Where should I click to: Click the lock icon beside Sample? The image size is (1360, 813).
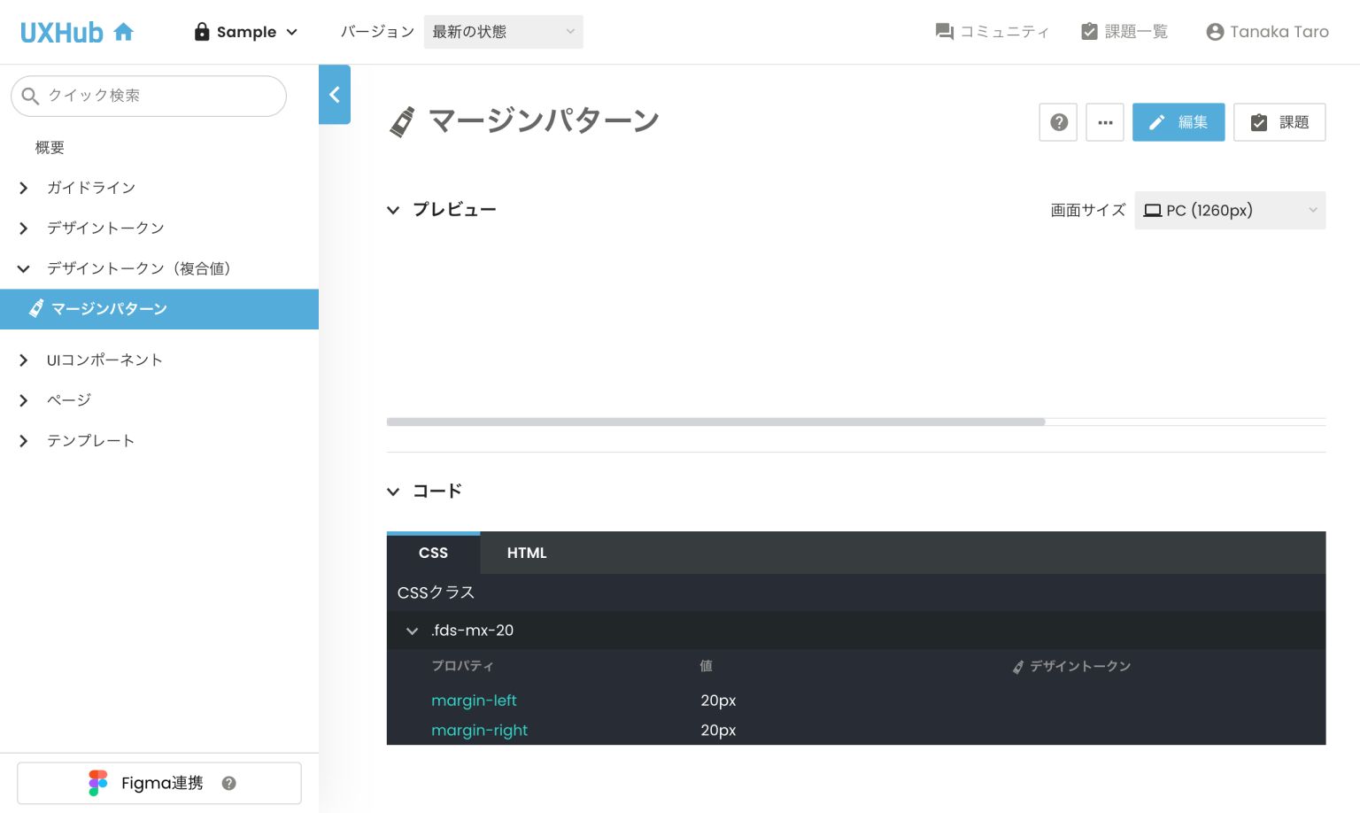pos(202,31)
